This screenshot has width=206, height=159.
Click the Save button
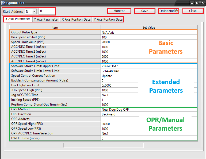pos(144,11)
